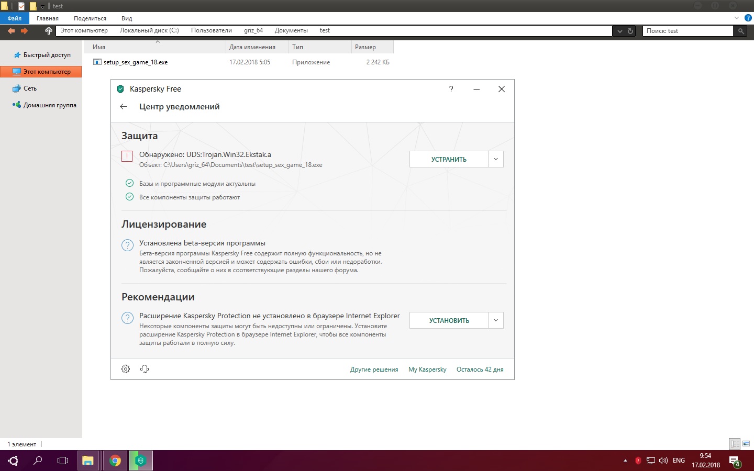Viewport: 754px width, 471px height.
Task: Expand the Устранить action dropdown
Action: click(x=496, y=159)
